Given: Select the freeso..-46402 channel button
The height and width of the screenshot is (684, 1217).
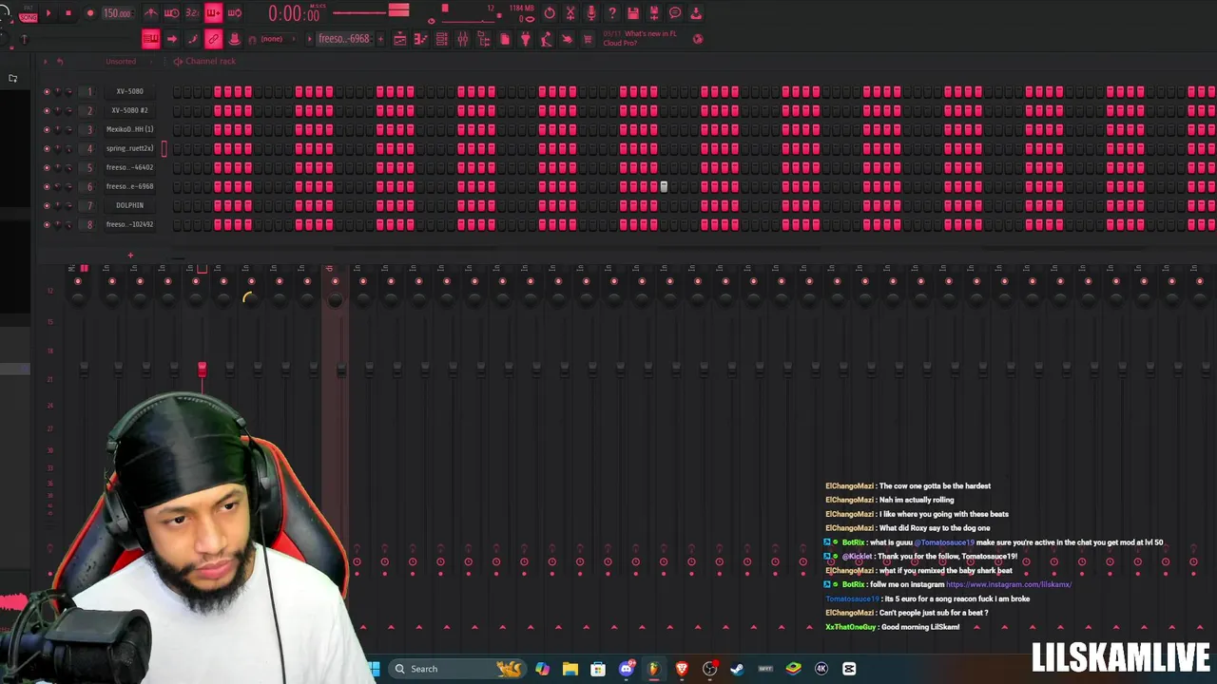Looking at the screenshot, I should 129,167.
